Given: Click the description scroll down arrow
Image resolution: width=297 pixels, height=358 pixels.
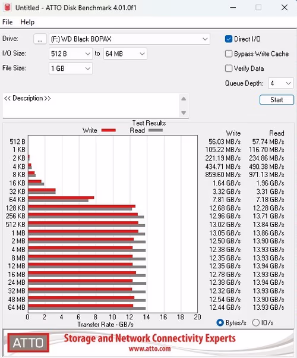Looking at the screenshot, I should point(184,113).
